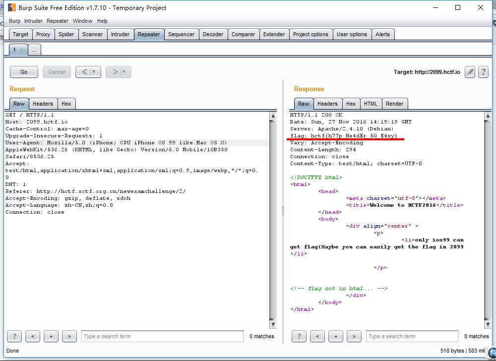
Task: Switch to the Comparer tab
Action: point(243,34)
